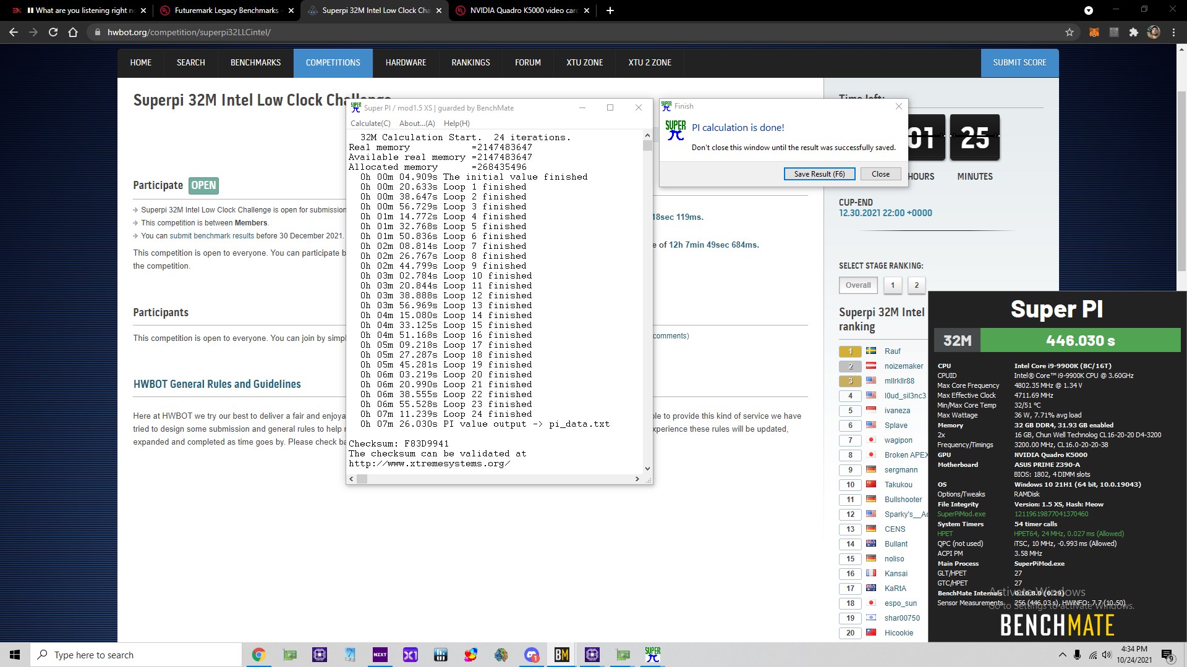Open the Calculate(C) menu in Super PI

tap(370, 123)
